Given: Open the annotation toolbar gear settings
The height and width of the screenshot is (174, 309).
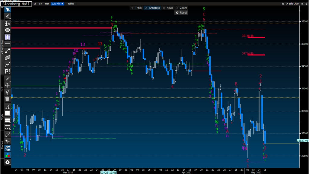Looking at the screenshot, I should (x=8, y=162).
